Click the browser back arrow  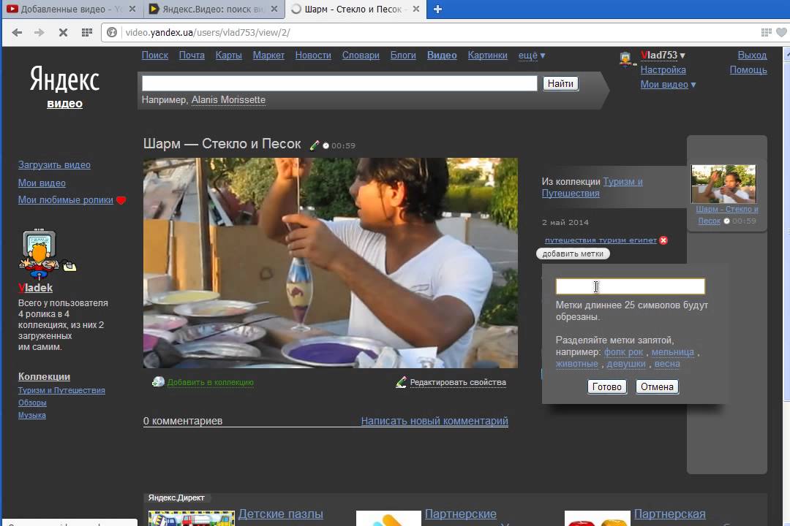click(17, 32)
